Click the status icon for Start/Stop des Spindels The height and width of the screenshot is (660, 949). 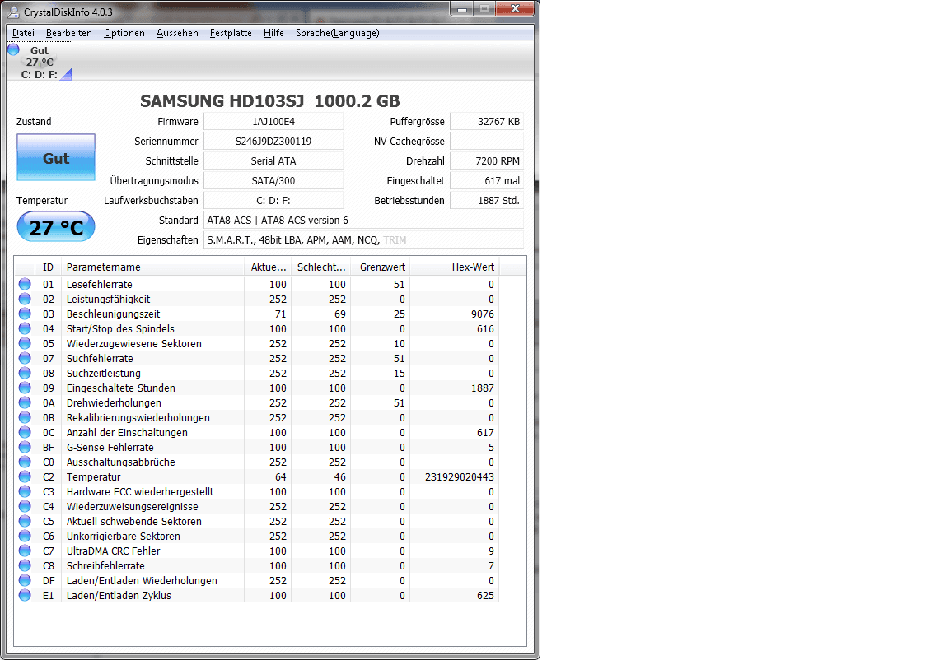pos(25,328)
